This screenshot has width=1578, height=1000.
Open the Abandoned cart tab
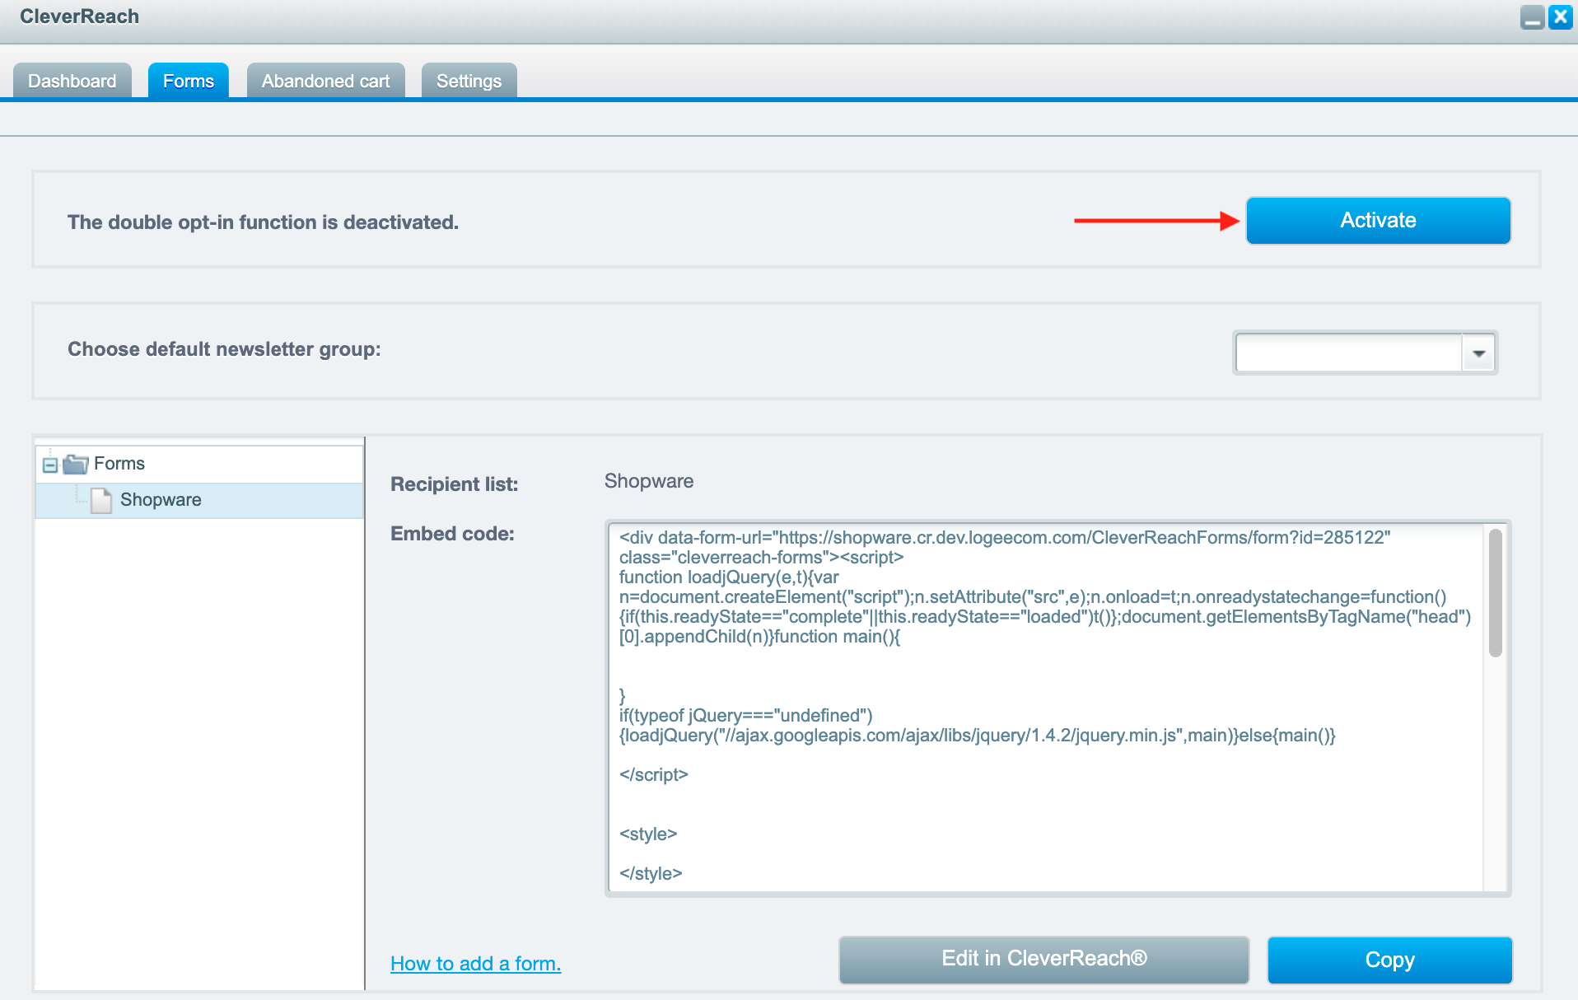[325, 81]
